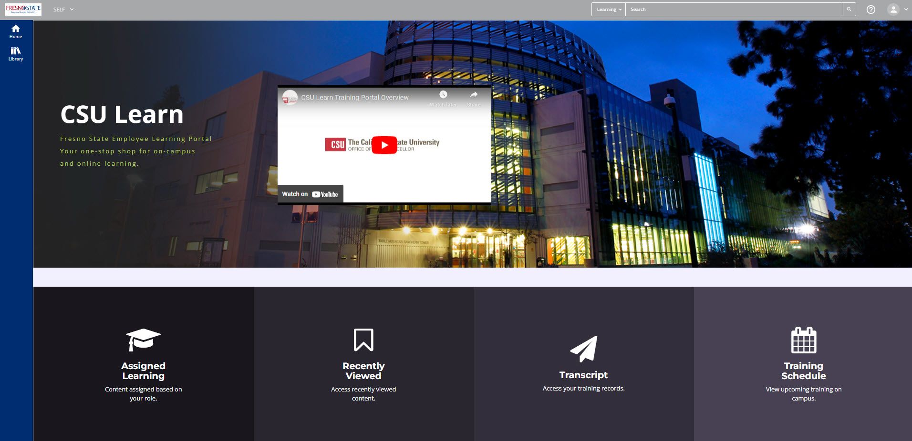Go to Home in the sidebar
Viewport: 912px width, 441px height.
click(x=16, y=31)
